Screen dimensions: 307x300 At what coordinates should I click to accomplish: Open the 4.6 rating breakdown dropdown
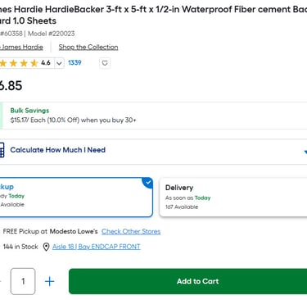point(59,63)
